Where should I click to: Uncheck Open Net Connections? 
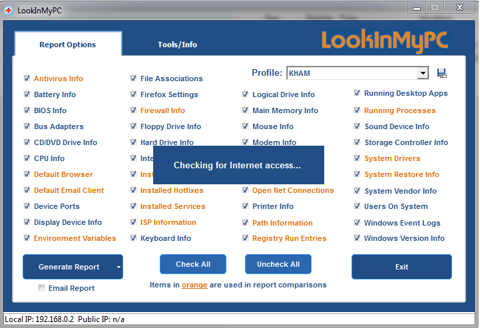pyautogui.click(x=245, y=190)
